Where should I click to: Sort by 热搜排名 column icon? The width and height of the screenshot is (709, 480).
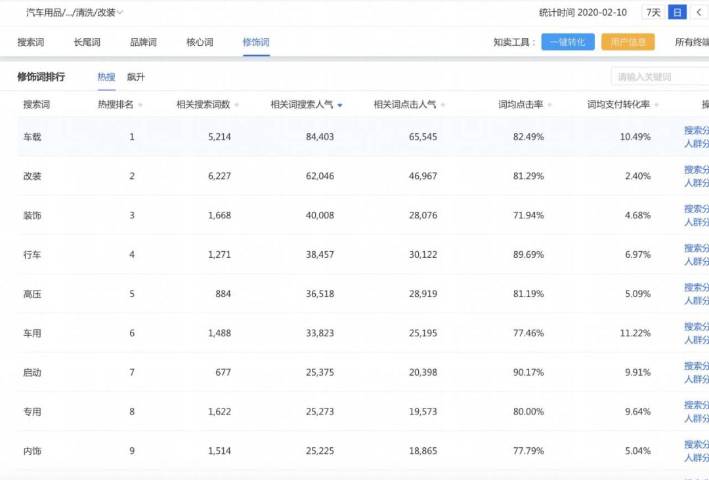pyautogui.click(x=140, y=105)
